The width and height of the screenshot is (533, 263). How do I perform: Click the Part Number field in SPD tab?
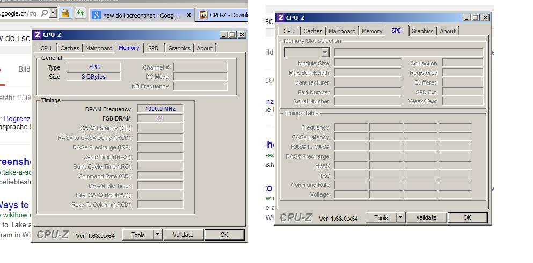[368, 92]
